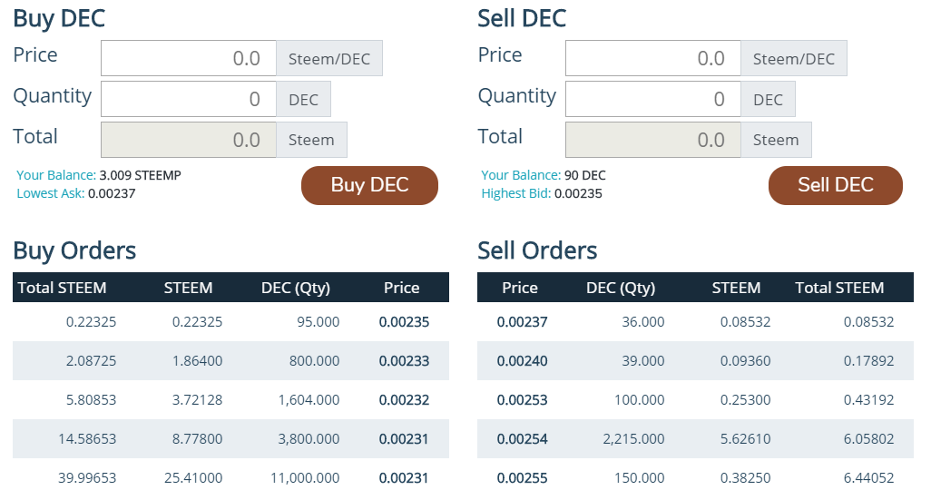The width and height of the screenshot is (931, 490).
Task: Click Sell Orders STEEM value 0.25300
Action: coord(745,400)
